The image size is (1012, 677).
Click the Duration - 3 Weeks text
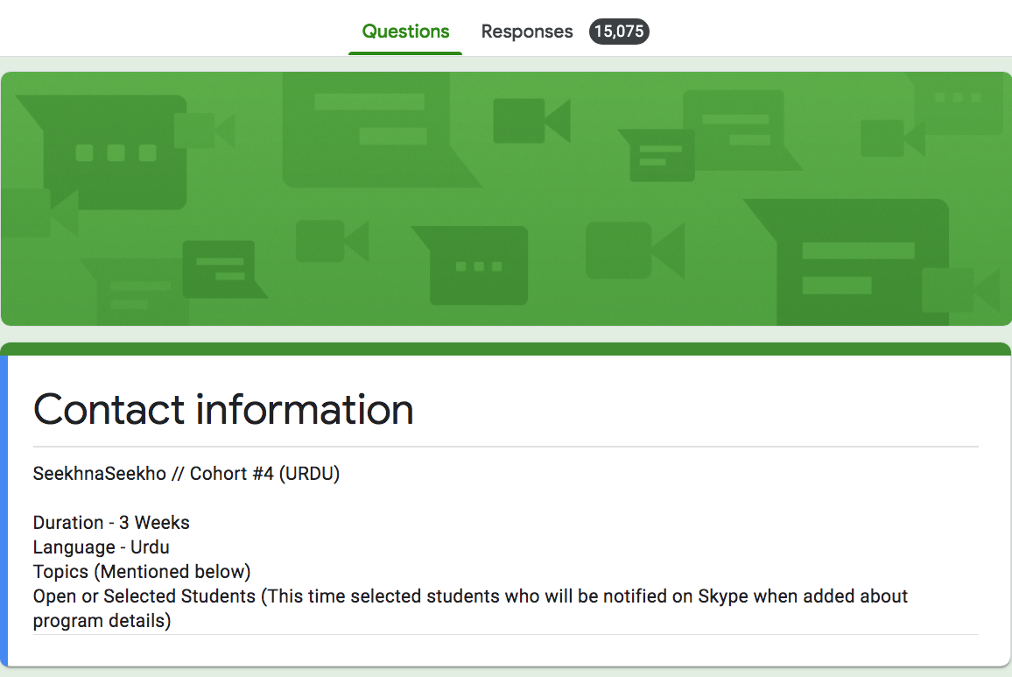coord(111,523)
